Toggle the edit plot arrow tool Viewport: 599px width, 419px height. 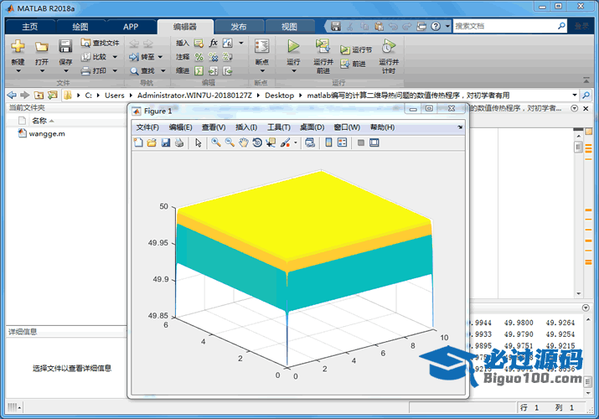click(198, 142)
